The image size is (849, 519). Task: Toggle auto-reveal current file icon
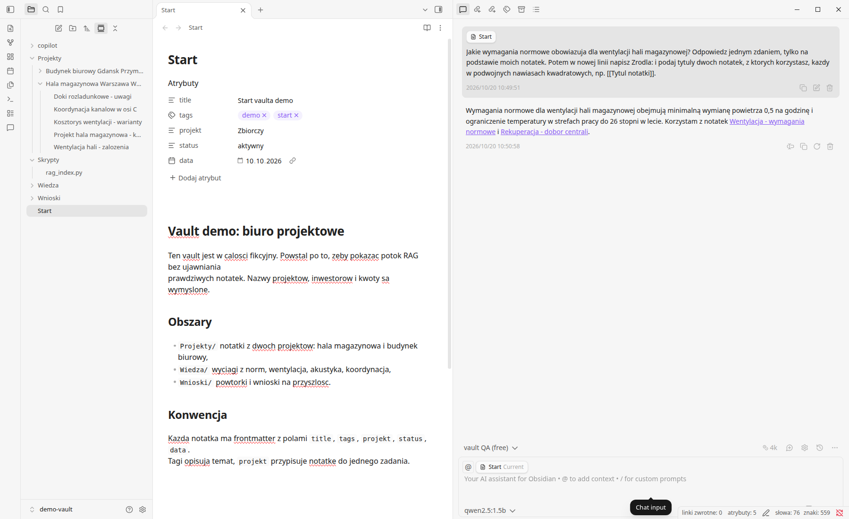(x=101, y=28)
